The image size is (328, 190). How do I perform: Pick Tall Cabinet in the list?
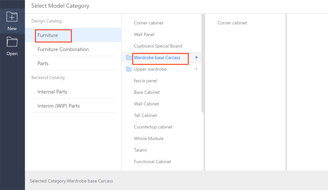pos(145,115)
